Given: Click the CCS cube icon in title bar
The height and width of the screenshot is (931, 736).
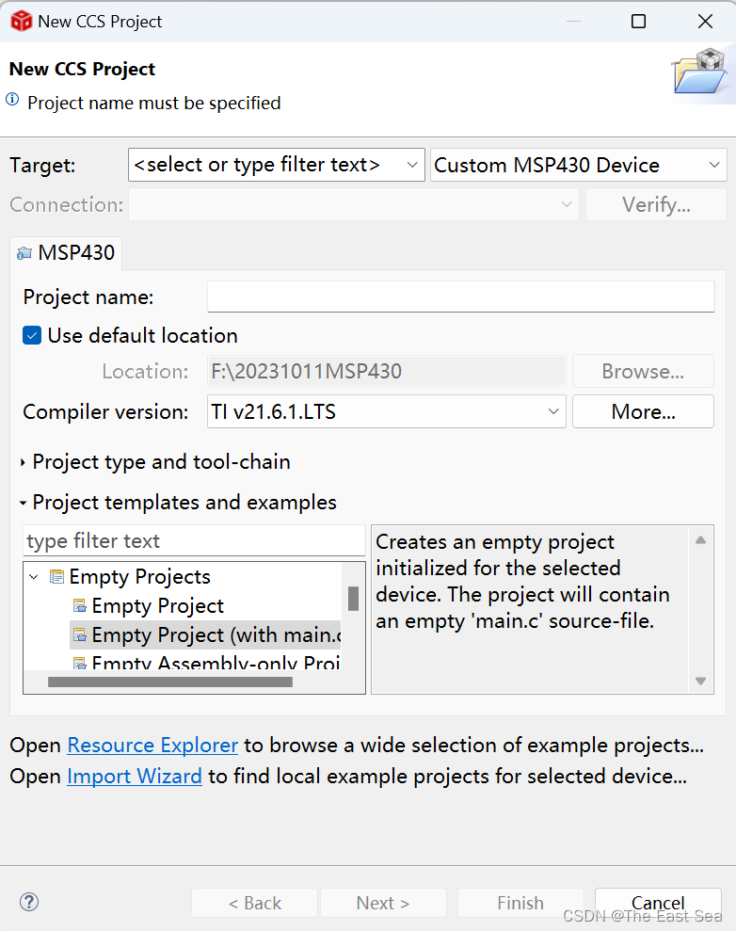Looking at the screenshot, I should pos(22,22).
